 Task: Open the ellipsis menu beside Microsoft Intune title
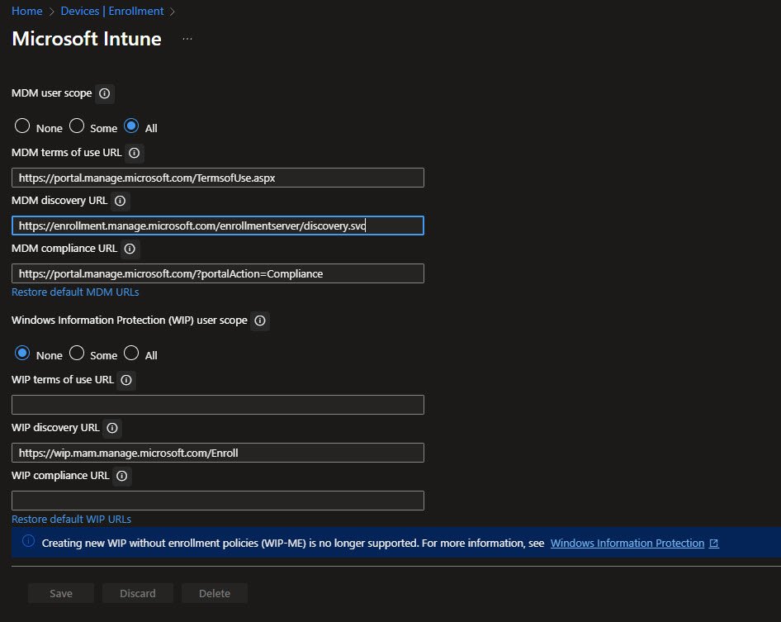pyautogui.click(x=187, y=39)
